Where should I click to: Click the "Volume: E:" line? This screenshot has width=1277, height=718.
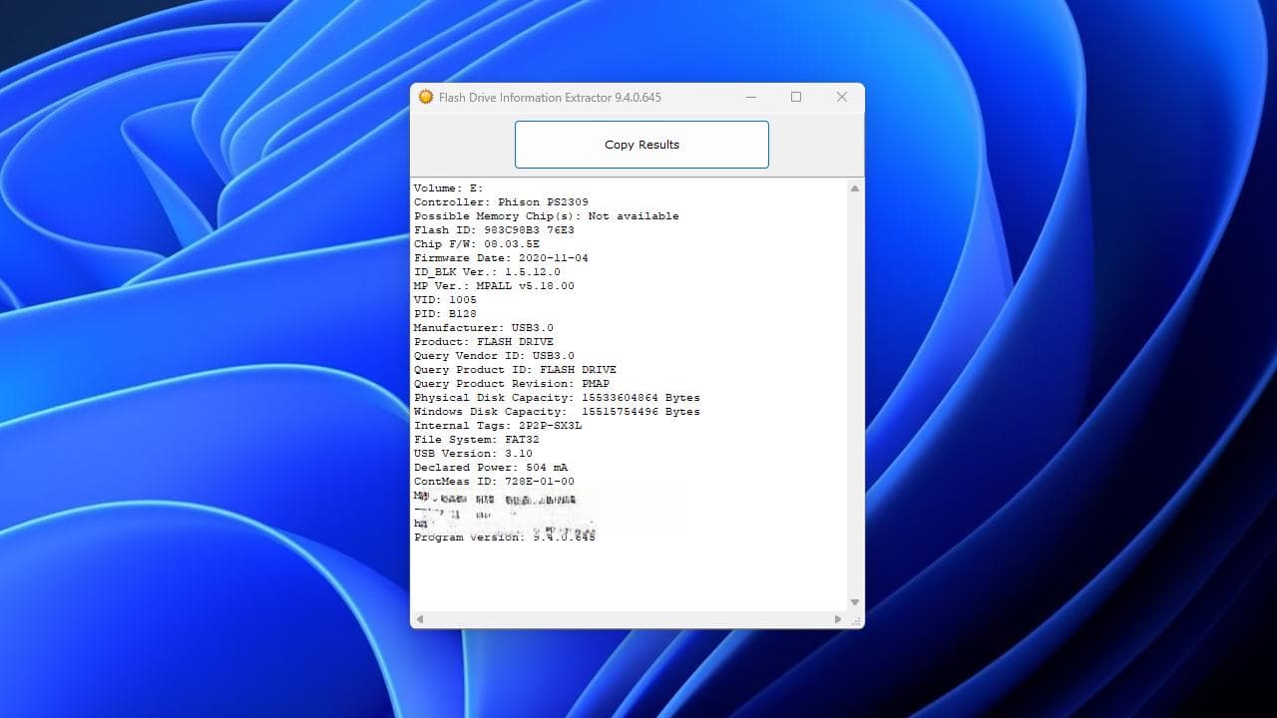[448, 187]
